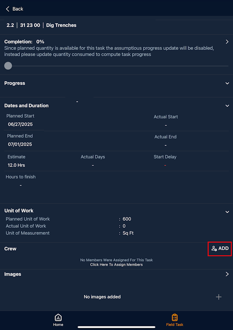Image resolution: width=233 pixels, height=330 pixels.
Task: Collapse the Dates and Duration section
Action: 227,106
